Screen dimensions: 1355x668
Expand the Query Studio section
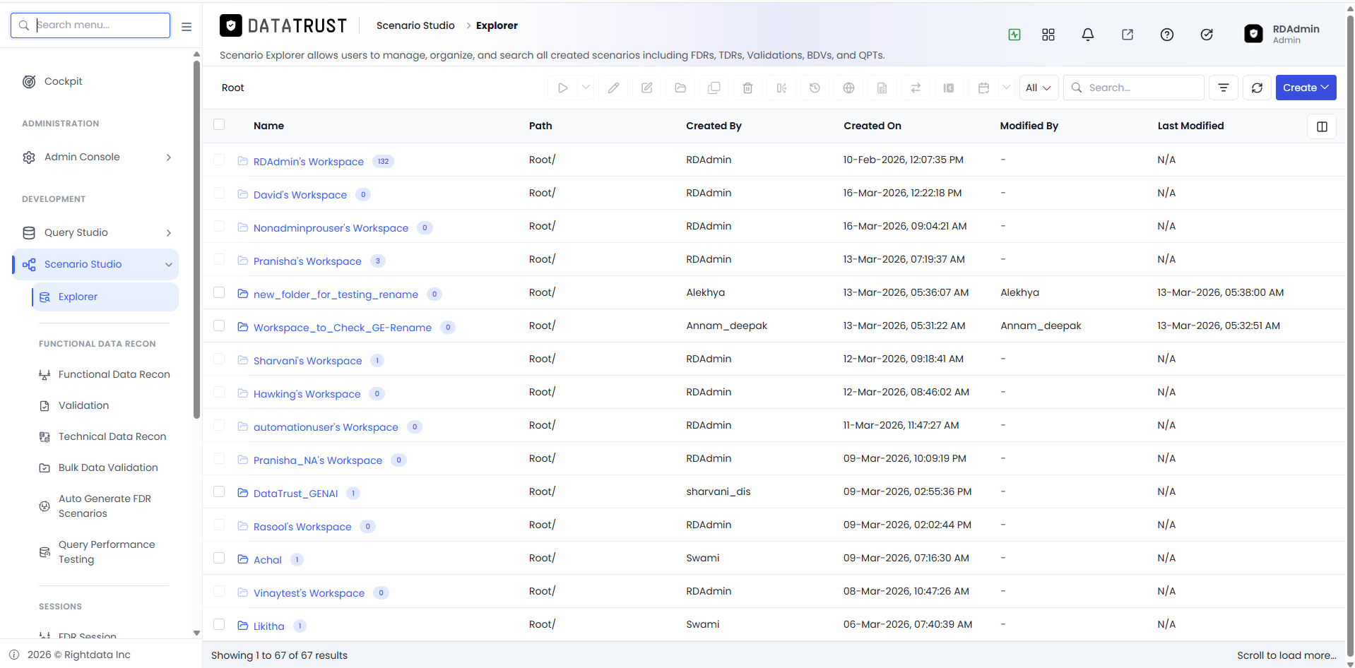pyautogui.click(x=95, y=232)
